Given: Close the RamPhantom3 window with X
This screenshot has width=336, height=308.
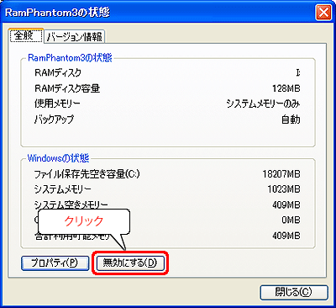Looking at the screenshot, I should [323, 13].
